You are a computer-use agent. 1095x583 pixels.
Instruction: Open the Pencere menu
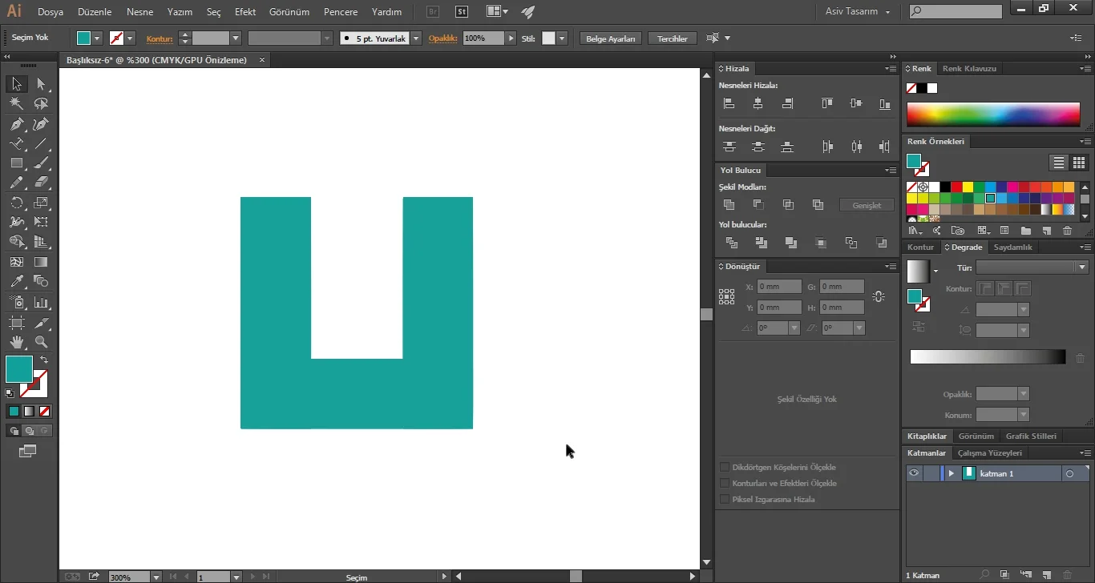click(341, 12)
